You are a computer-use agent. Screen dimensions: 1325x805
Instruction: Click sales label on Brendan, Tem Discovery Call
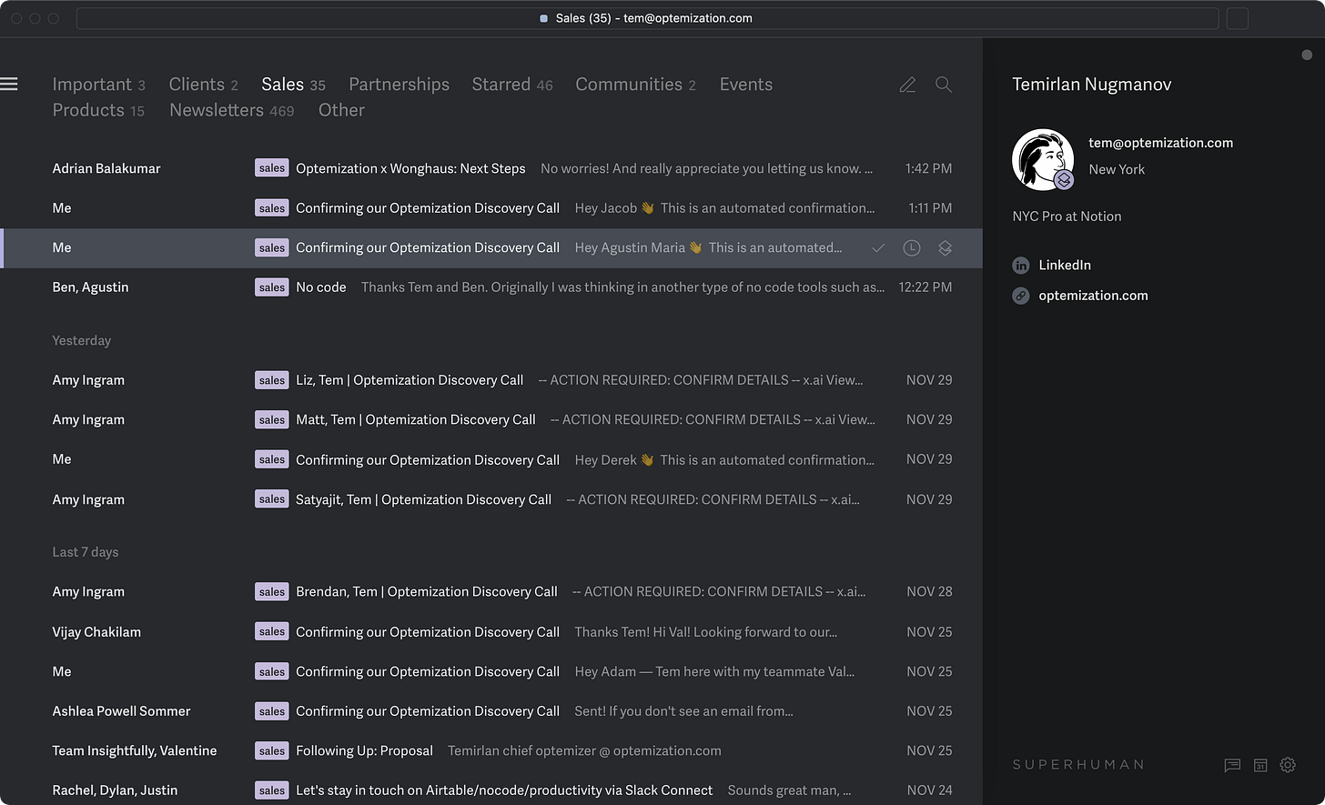tap(271, 591)
